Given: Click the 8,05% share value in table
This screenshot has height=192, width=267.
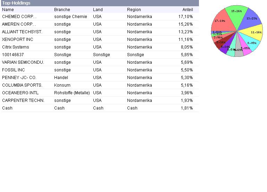Looking at the screenshot, I should 187,47.
